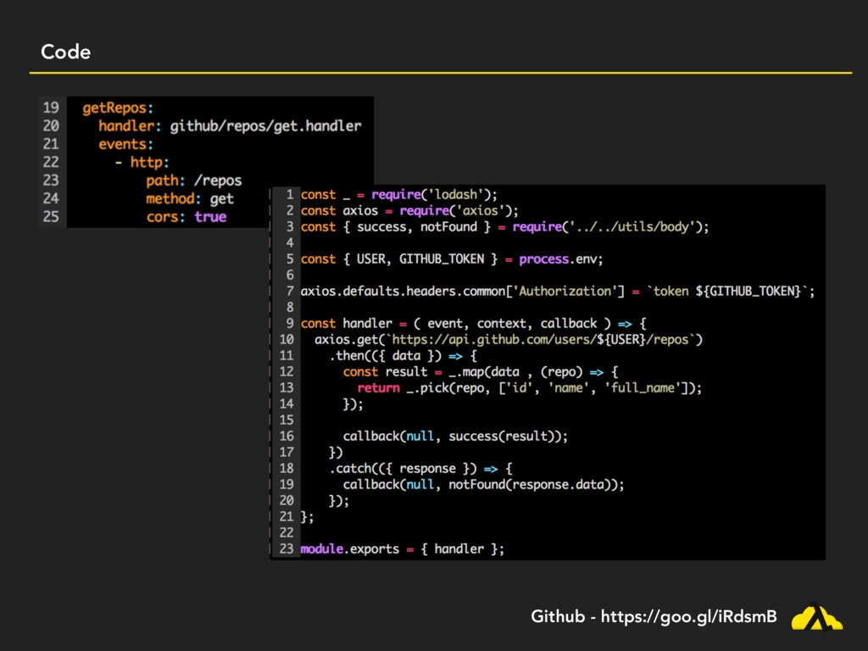Click 'callback(null, success(result));' line

coord(455,436)
